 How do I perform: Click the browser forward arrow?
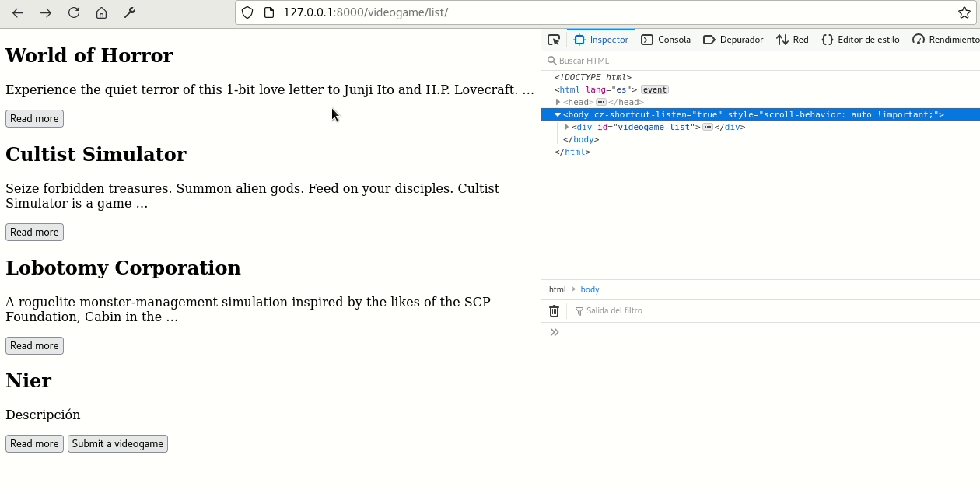click(46, 12)
